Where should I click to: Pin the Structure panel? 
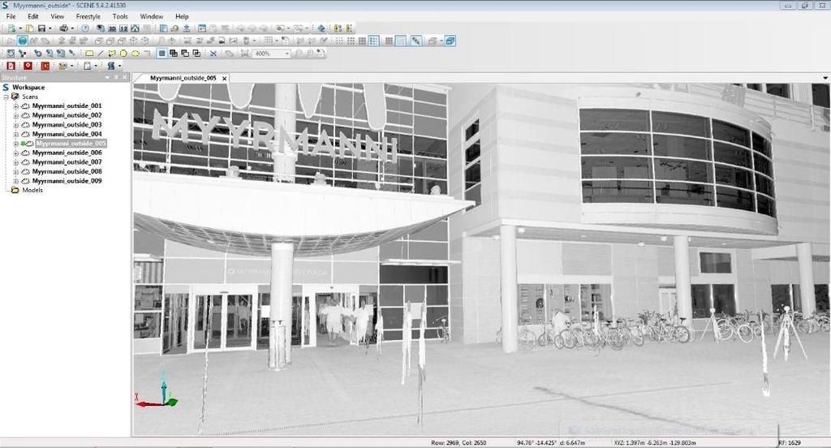(x=116, y=77)
